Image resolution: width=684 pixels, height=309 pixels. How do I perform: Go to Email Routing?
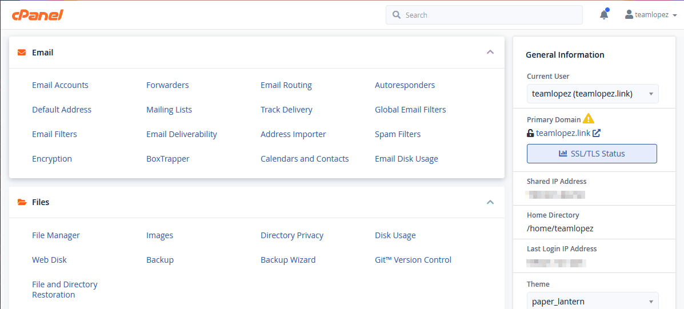tap(286, 85)
